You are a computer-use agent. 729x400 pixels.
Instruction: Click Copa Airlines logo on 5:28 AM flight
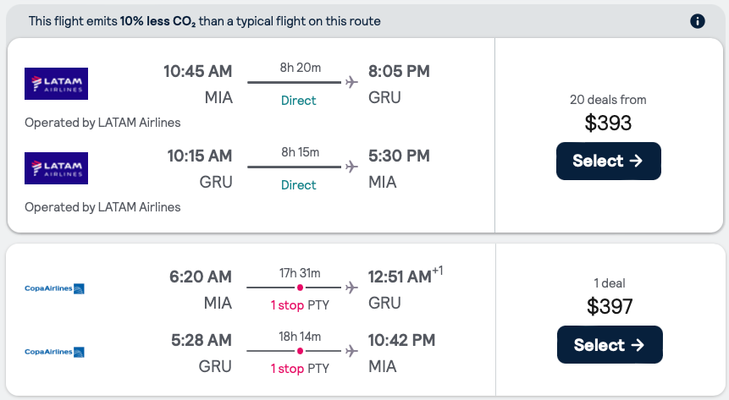[55, 352]
